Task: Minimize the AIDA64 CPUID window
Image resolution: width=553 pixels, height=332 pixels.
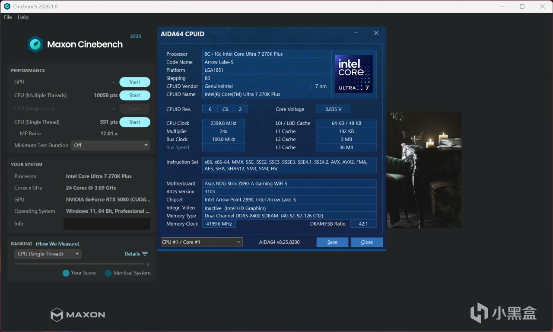Action: pyautogui.click(x=356, y=33)
